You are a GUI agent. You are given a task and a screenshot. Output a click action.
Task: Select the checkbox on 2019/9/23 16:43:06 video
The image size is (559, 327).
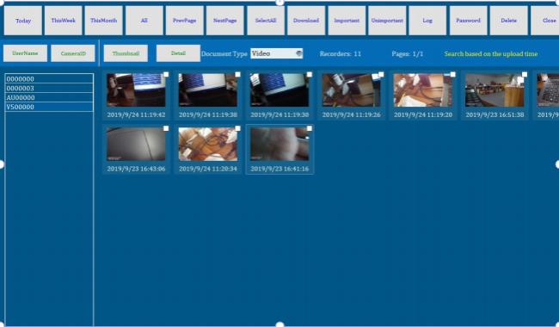tap(166, 128)
